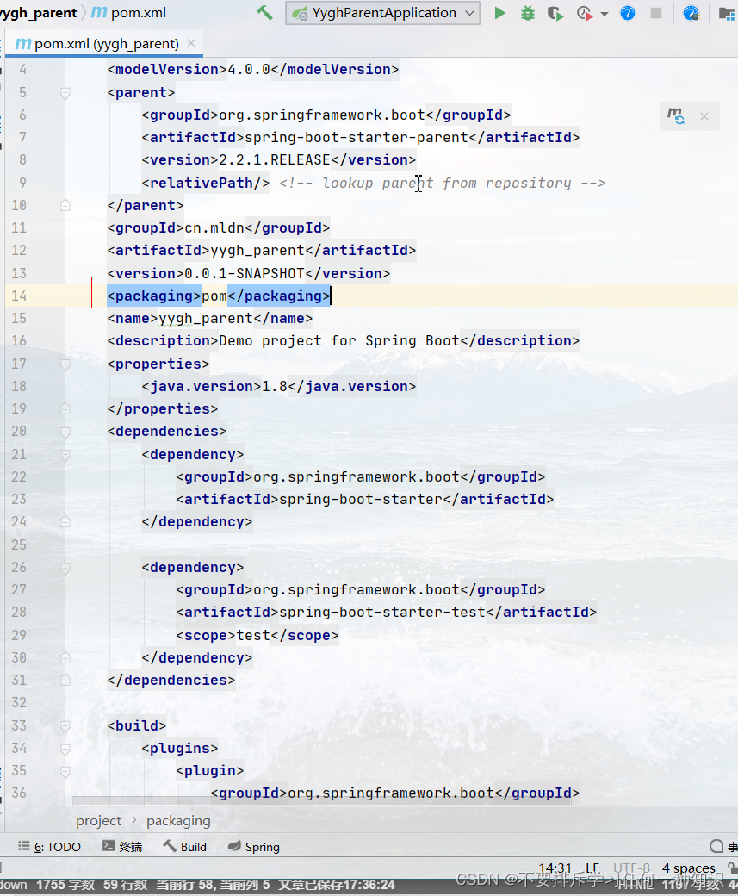Click the relativePath tag on line 9
Viewport: 738px width, 896px height.
point(206,183)
